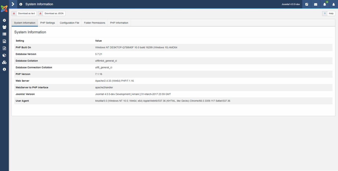Select the 7.1.16 PHP version value
Viewport: 338px width, 171px height.
(99, 74)
